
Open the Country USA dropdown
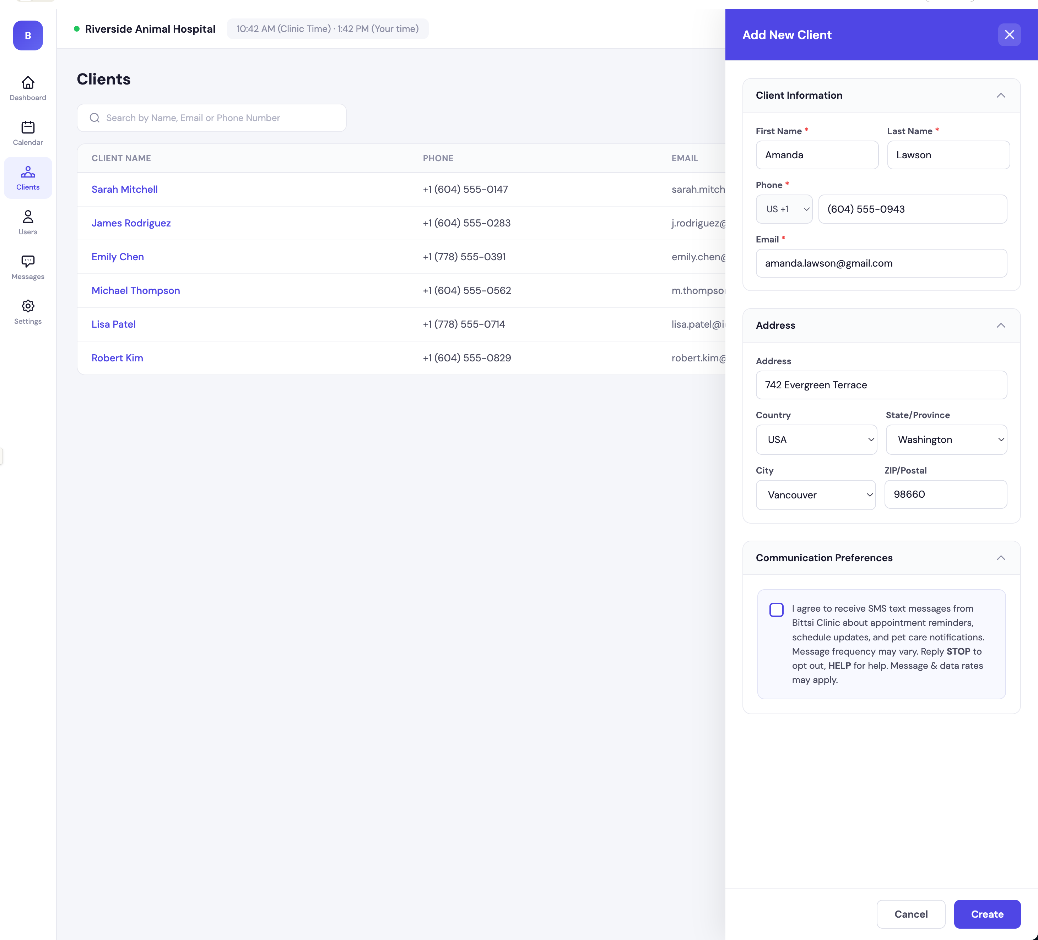click(x=816, y=439)
